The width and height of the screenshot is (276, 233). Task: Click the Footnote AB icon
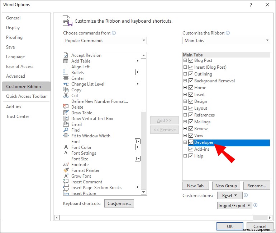66,165
